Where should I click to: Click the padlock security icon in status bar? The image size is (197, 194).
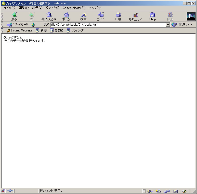click(x=4, y=191)
